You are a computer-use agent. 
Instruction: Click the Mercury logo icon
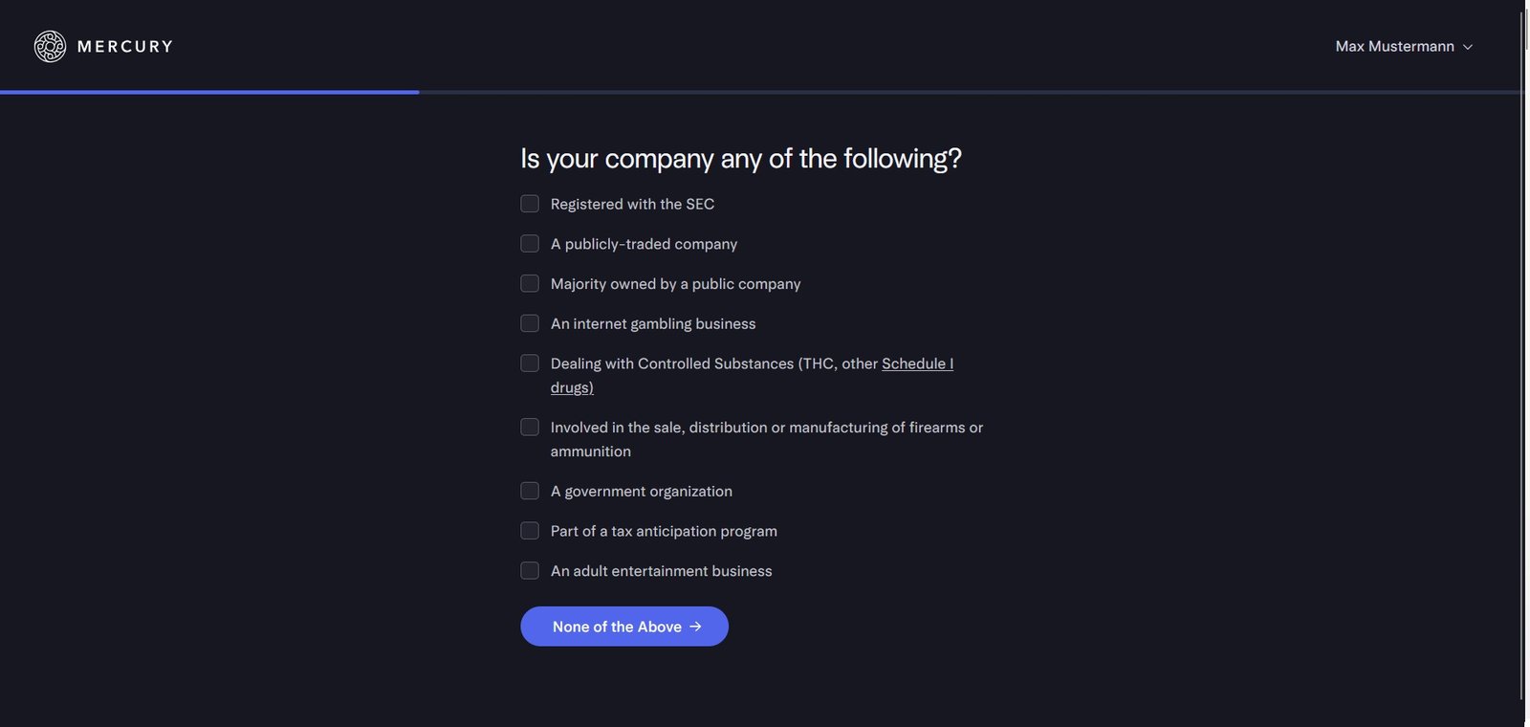coord(50,46)
